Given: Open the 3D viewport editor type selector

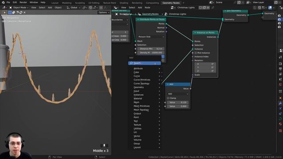Looking at the screenshot, I should pos(4,8).
